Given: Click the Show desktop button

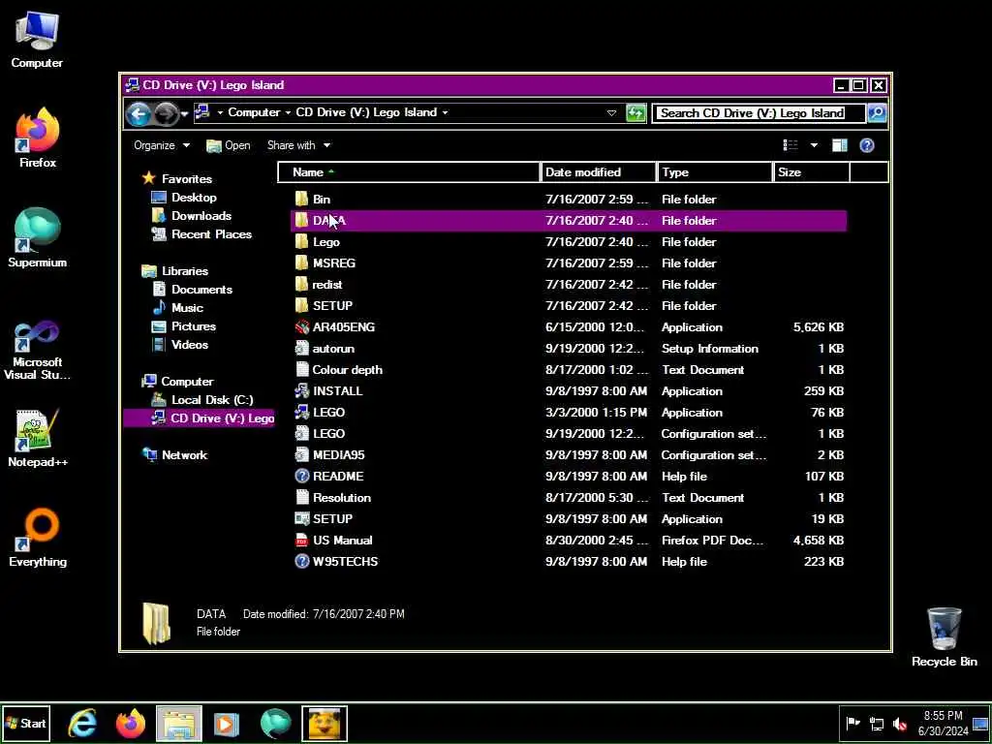Looking at the screenshot, I should (980, 723).
